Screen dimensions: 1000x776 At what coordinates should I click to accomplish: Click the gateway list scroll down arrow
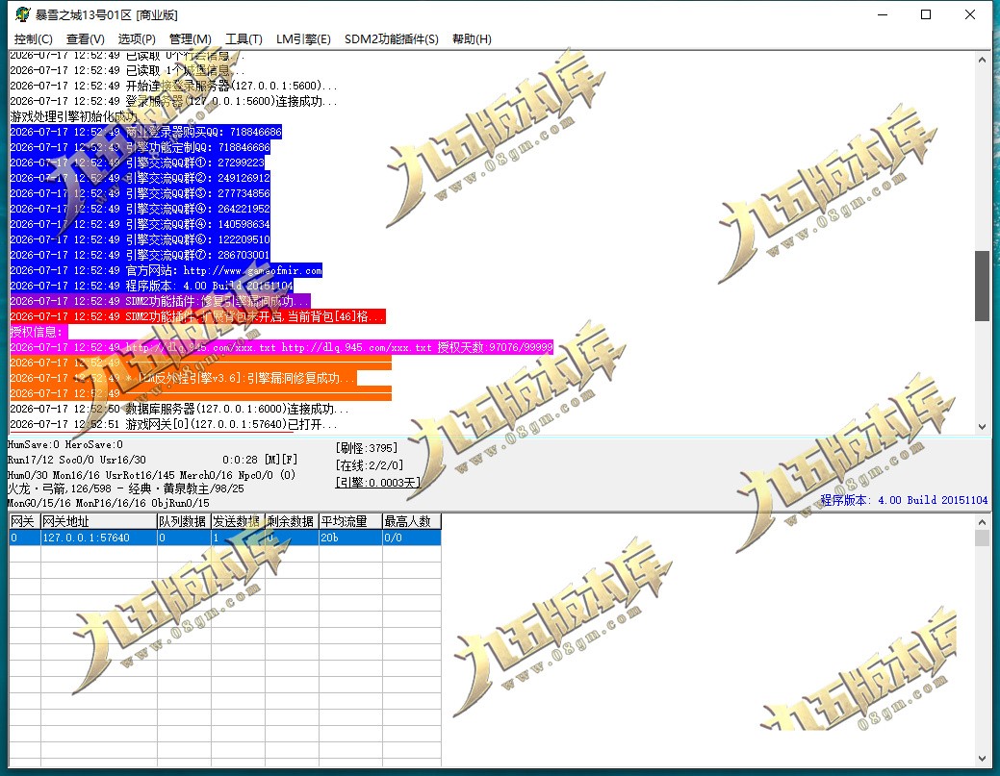[982, 758]
